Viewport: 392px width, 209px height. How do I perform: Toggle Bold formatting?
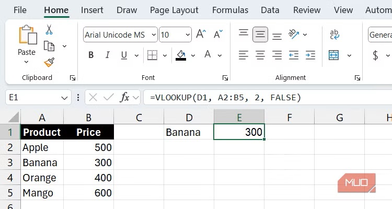91,55
